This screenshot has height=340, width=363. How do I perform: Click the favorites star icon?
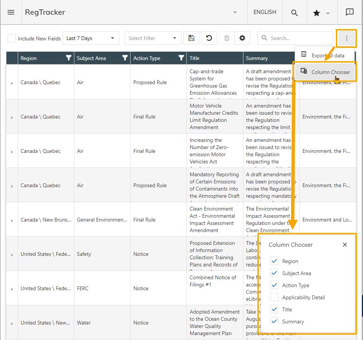point(317,13)
